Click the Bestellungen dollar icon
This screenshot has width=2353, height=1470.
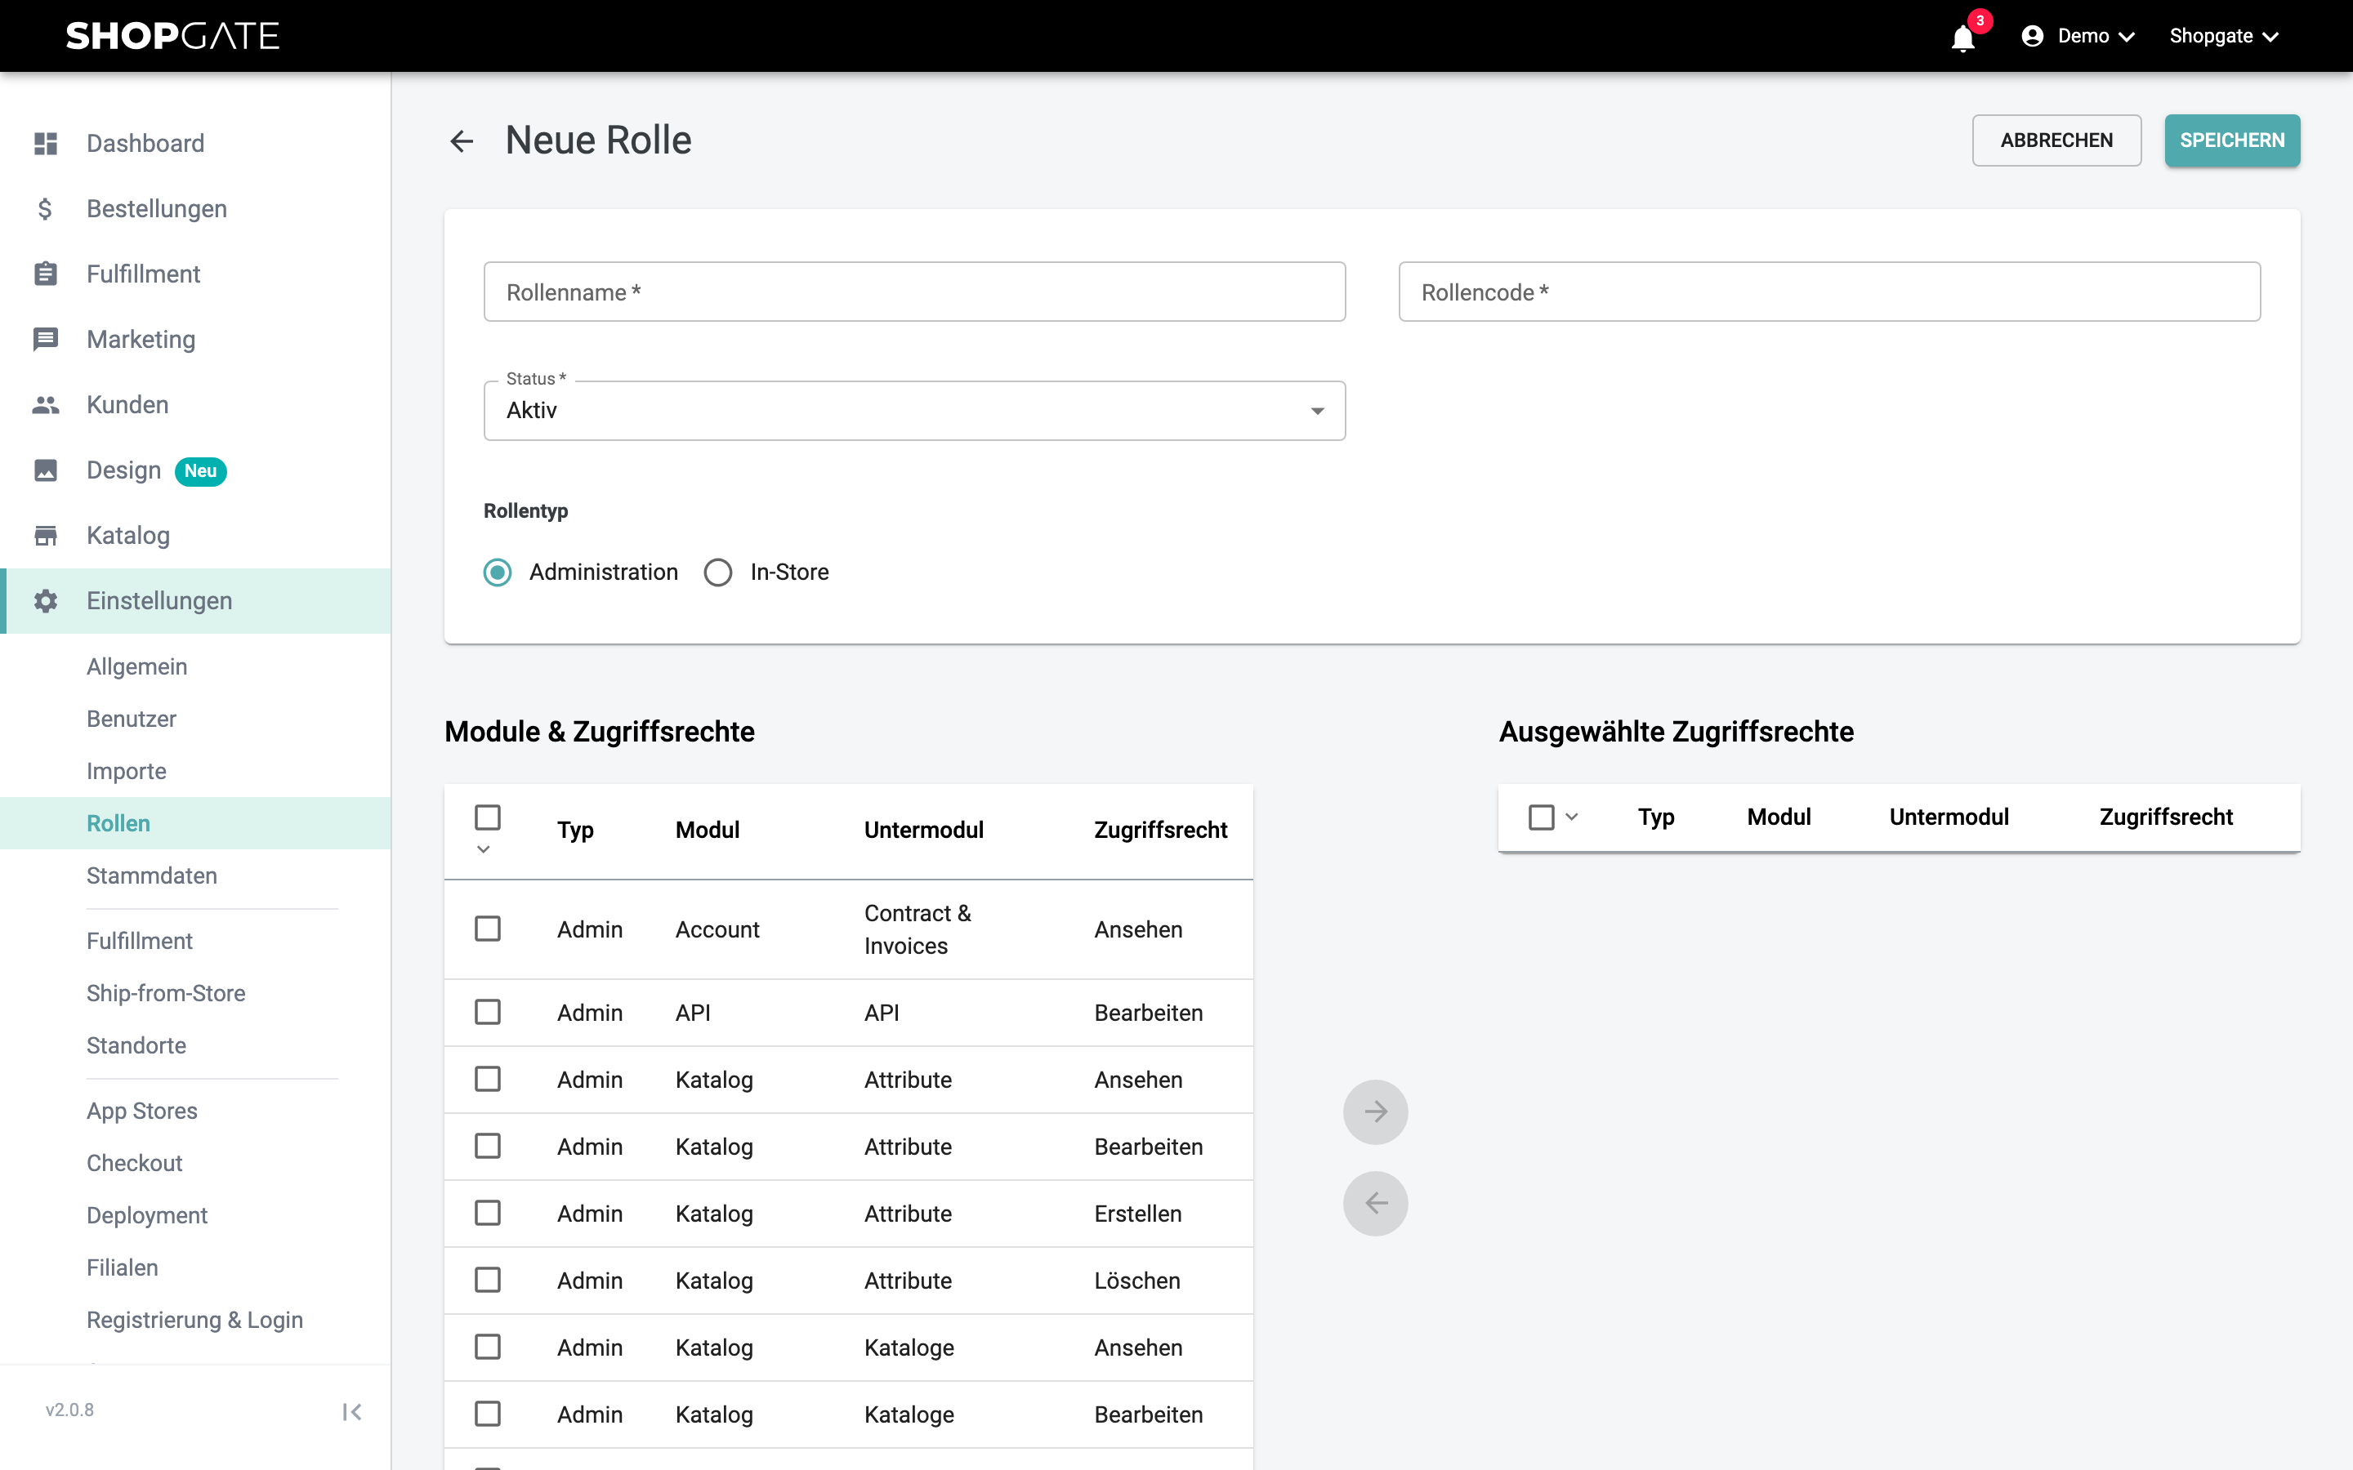(x=46, y=208)
